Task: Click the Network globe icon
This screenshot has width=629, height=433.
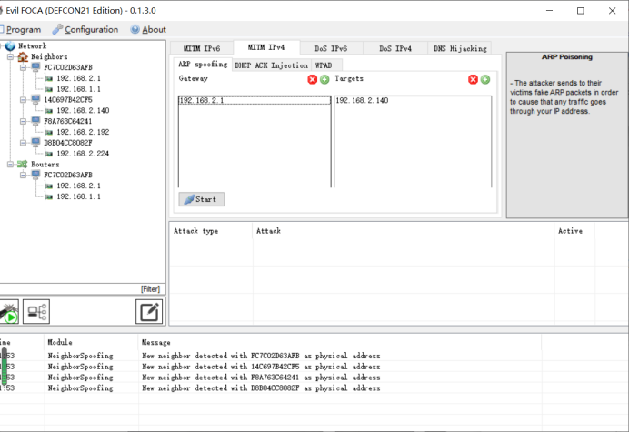Action: 10,46
